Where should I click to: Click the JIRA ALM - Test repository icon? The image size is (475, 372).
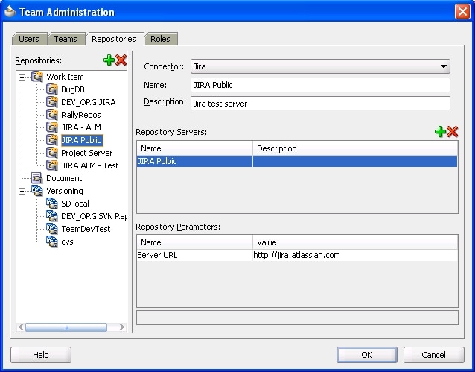pos(52,165)
